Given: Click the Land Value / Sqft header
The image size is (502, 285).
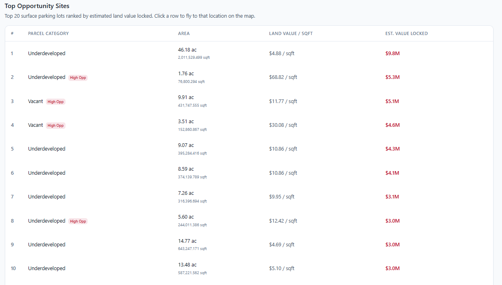Looking at the screenshot, I should (291, 33).
